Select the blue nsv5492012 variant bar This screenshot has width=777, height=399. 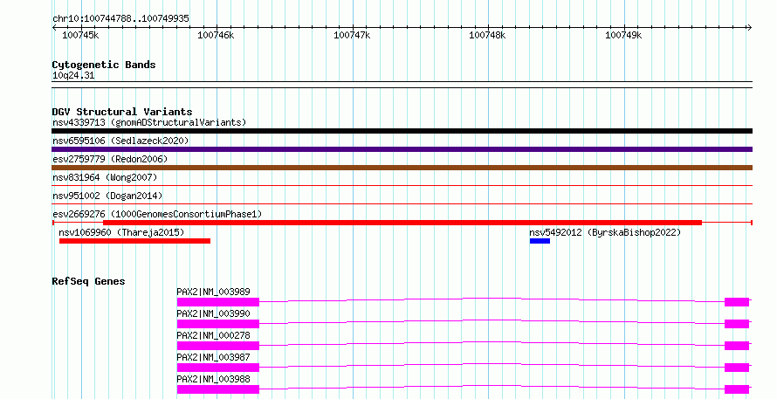540,241
